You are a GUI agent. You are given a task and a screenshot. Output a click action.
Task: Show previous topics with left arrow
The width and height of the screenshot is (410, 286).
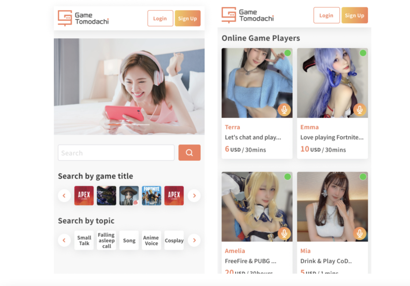64,240
